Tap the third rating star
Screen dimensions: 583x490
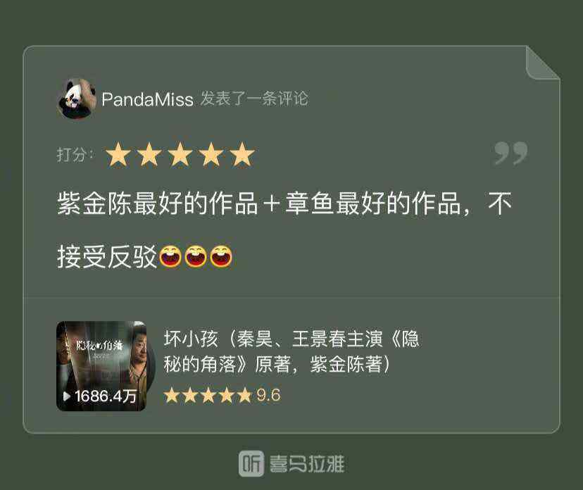[x=180, y=154]
